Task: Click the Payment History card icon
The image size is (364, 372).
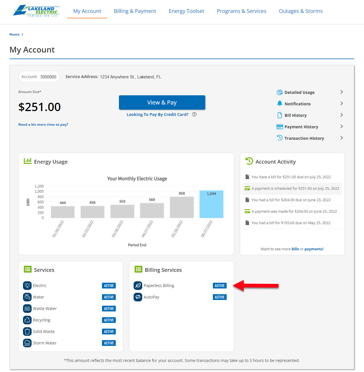Action: (x=280, y=127)
